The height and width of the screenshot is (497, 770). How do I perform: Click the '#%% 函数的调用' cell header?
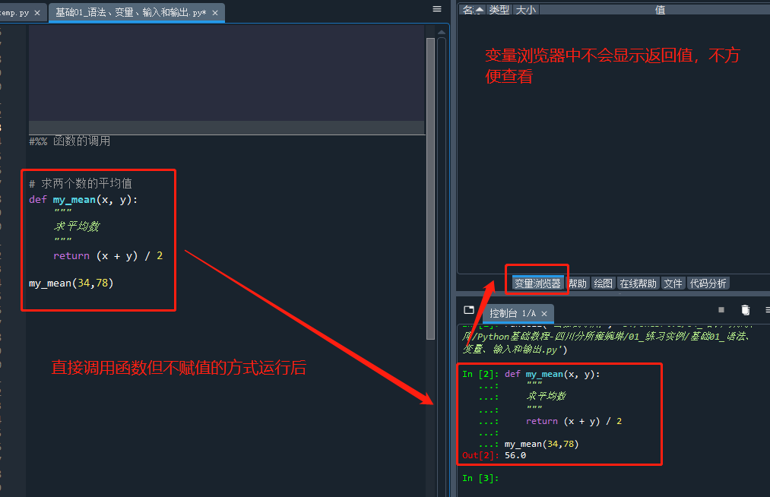(70, 141)
